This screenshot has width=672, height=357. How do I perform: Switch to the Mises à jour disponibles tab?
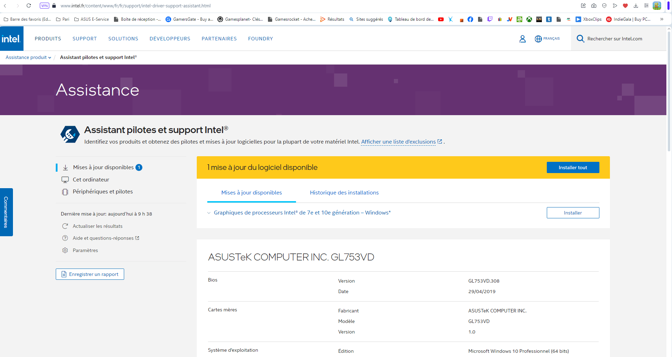coord(251,193)
